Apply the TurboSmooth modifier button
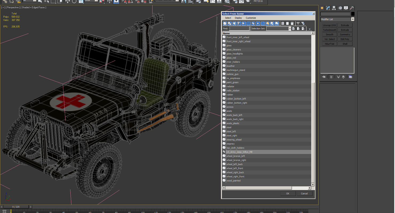Image resolution: width=395 pixels, height=213 pixels. click(329, 30)
